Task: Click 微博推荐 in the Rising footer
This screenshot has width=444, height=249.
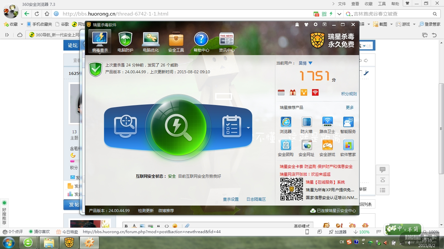Action: click(x=166, y=211)
